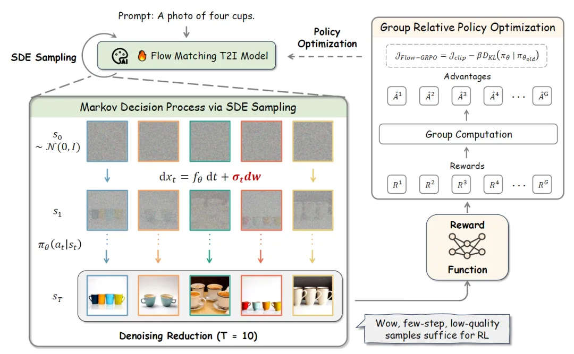Click the 'Advantages' label

click(x=467, y=76)
